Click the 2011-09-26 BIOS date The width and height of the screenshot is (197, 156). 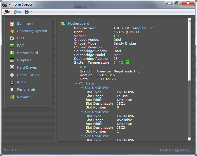click(106, 79)
